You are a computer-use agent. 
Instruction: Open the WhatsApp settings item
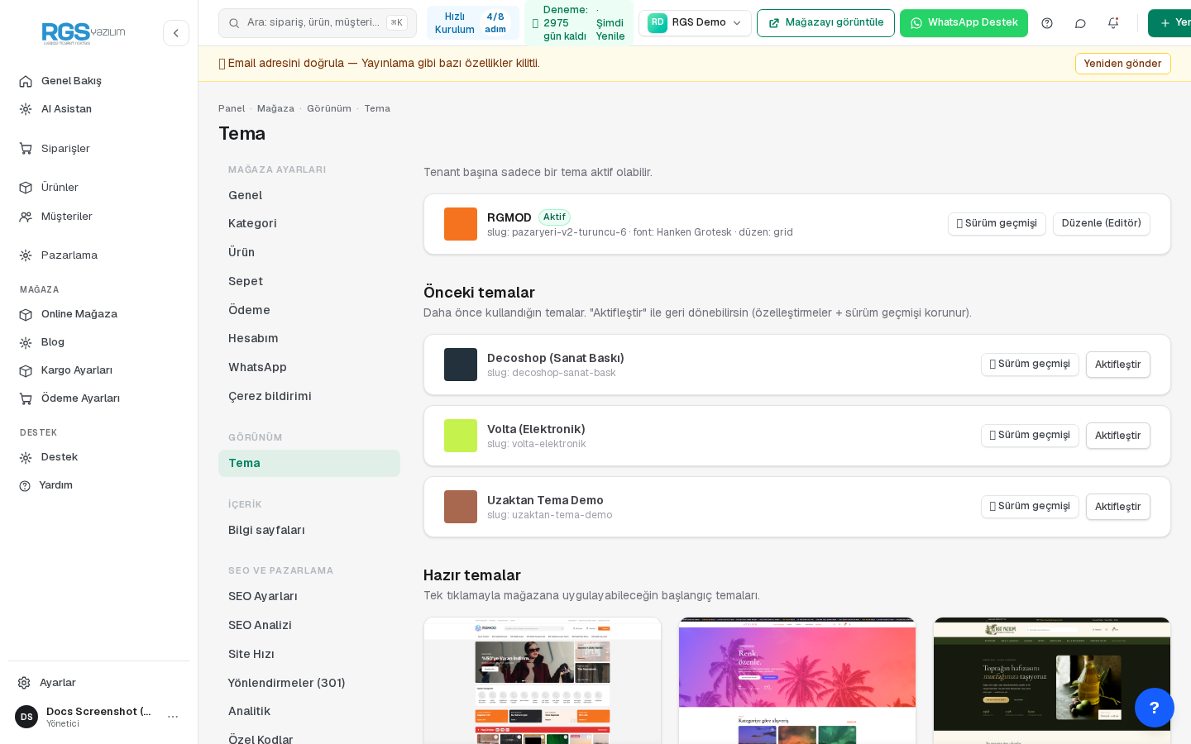pos(309,367)
